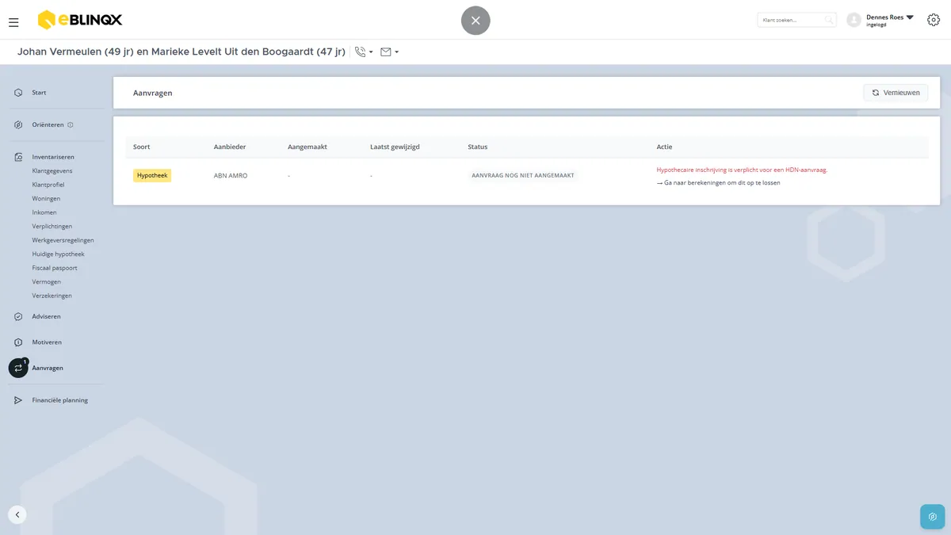Open the hamburger main menu
The height and width of the screenshot is (535, 951).
click(x=13, y=22)
